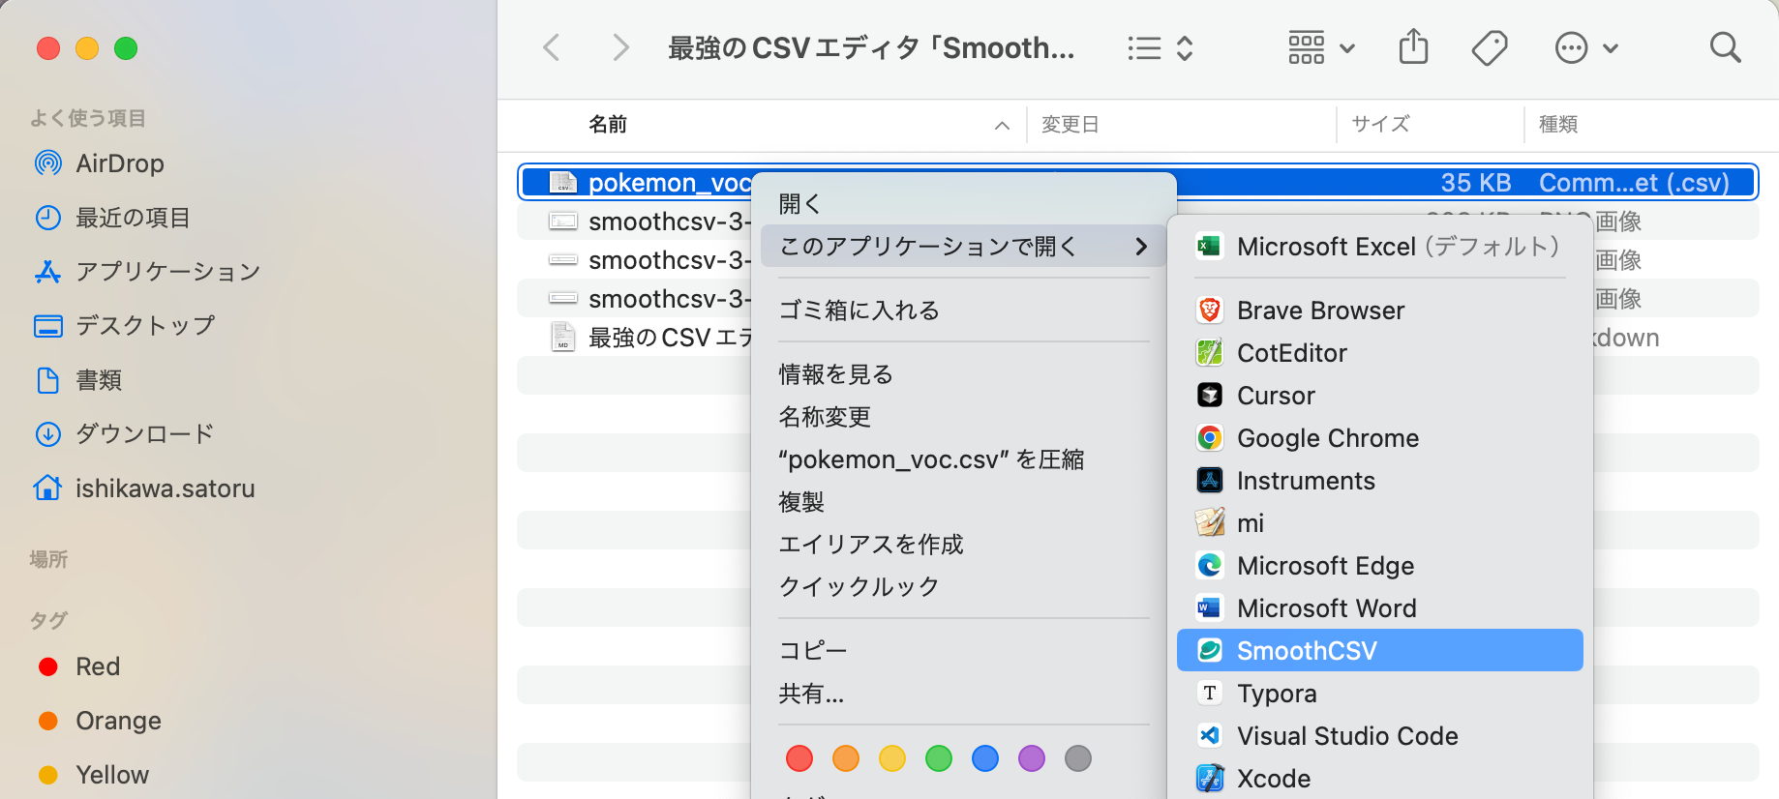1779x799 pixels.
Task: Choose クイックルック in context menu
Action: pyautogui.click(x=963, y=587)
